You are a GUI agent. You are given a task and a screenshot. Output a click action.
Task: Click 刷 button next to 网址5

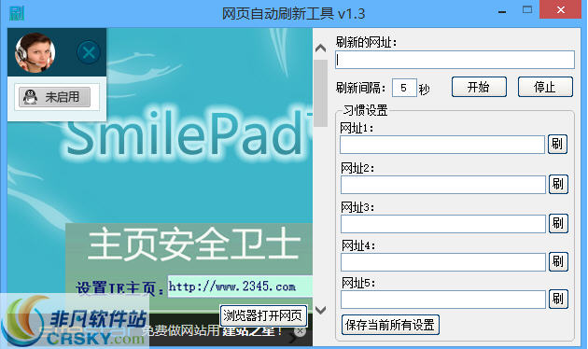click(558, 299)
